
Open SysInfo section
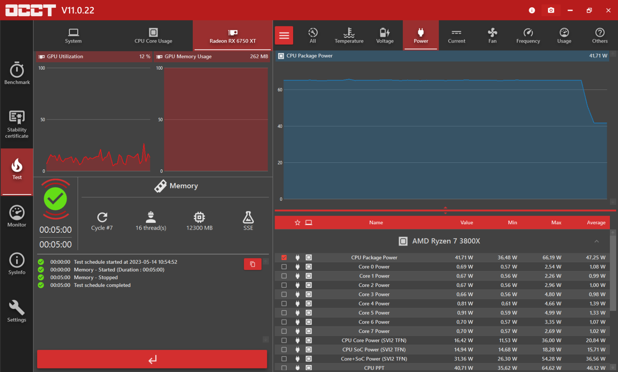[17, 264]
